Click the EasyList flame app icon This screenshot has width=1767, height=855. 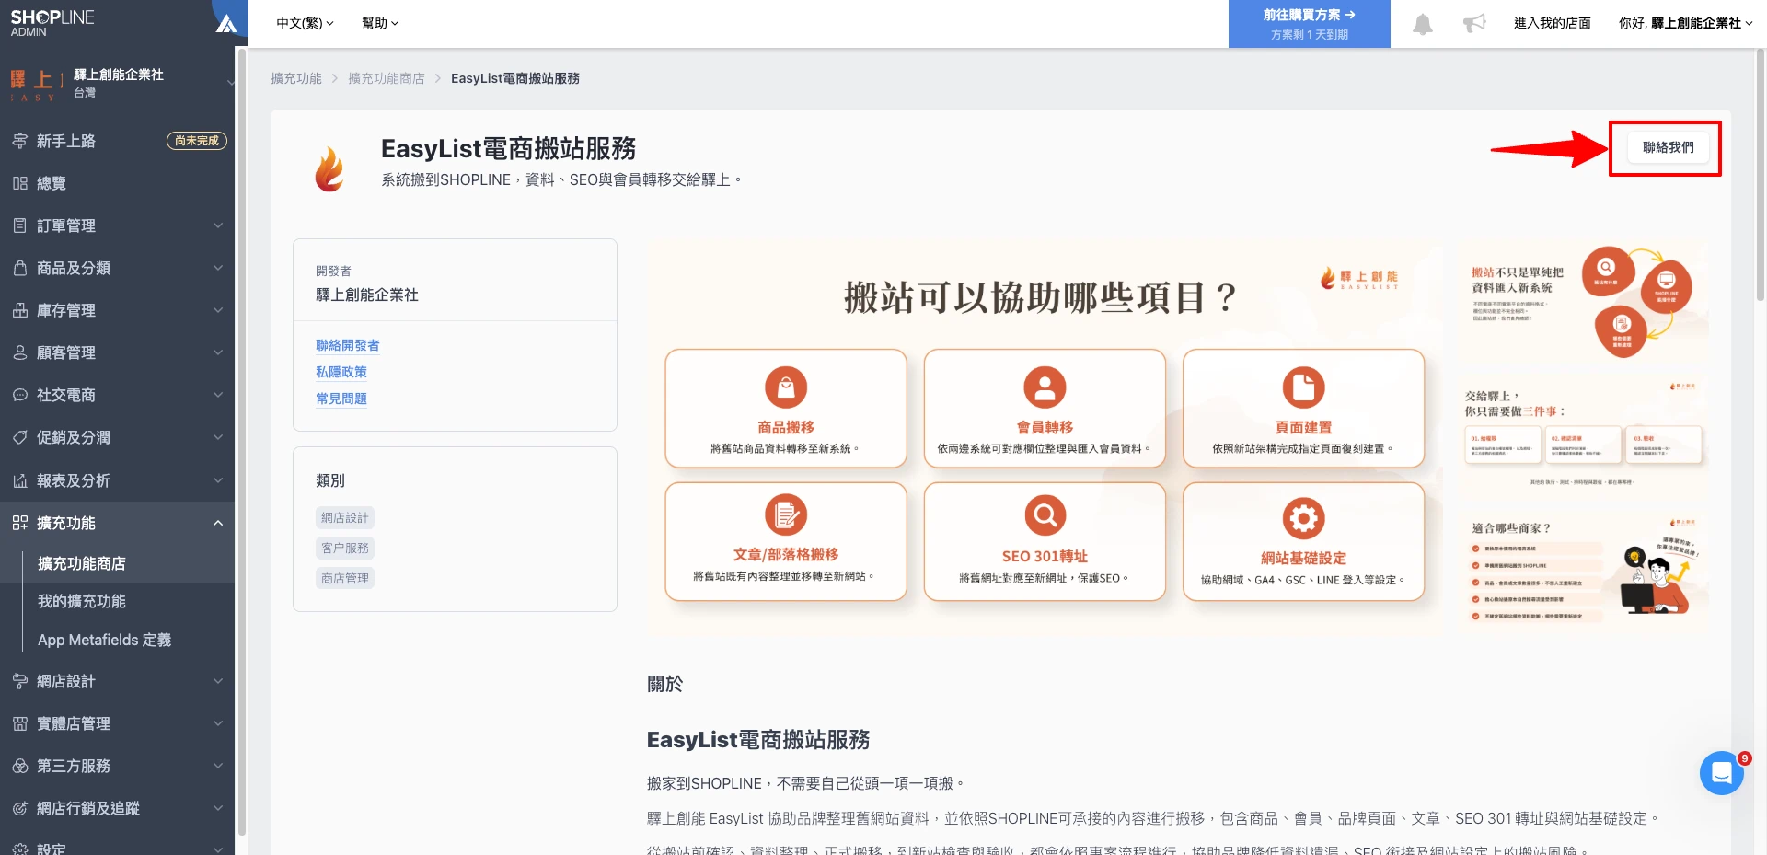click(x=329, y=168)
